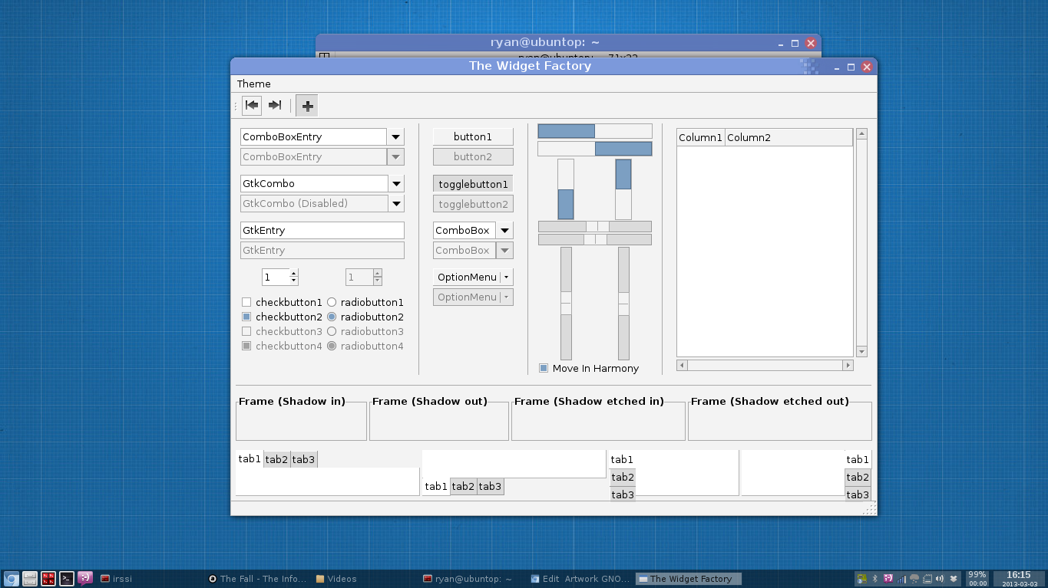
Task: Launch the terminal from the taskbar launcher
Action: 67,579
